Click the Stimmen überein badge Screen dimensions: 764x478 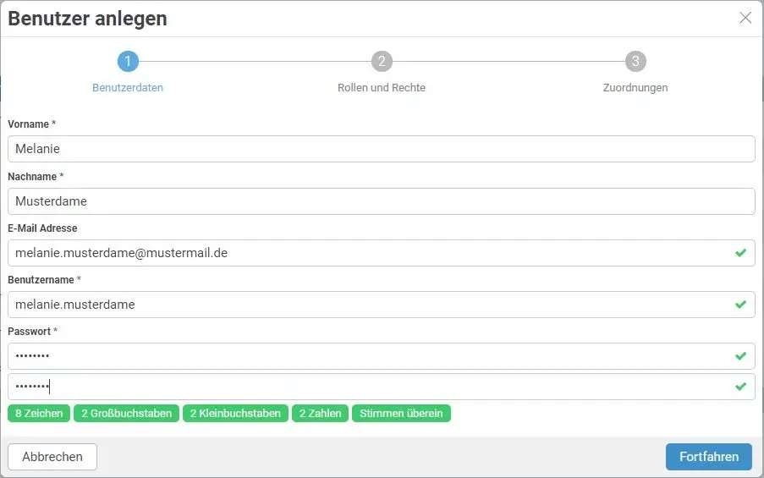(401, 413)
